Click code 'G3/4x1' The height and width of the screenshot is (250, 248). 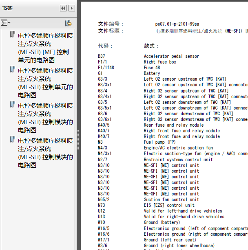105,96
